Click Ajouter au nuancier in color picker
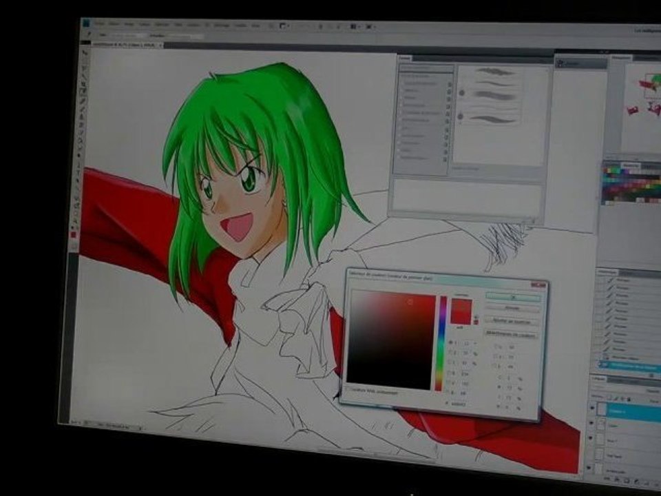 tap(512, 322)
